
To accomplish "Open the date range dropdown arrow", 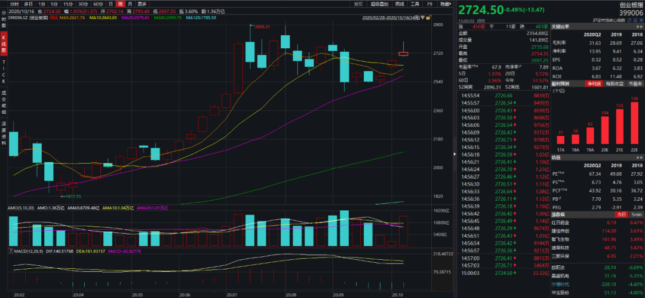I will click(422, 18).
